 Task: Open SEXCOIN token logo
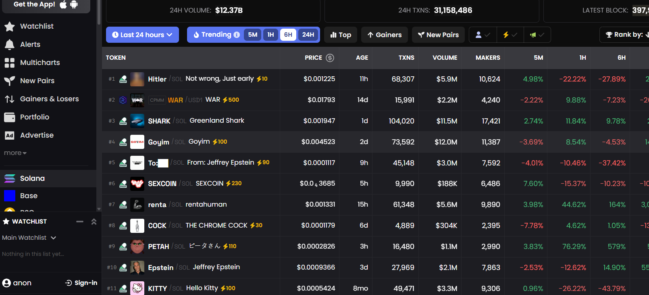click(137, 184)
